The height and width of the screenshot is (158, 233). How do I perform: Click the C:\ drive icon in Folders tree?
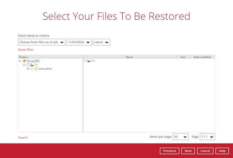32,65
